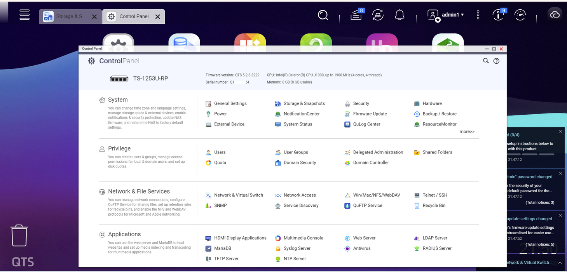567x272 pixels.
Task: Open Security settings
Action: 357,103
